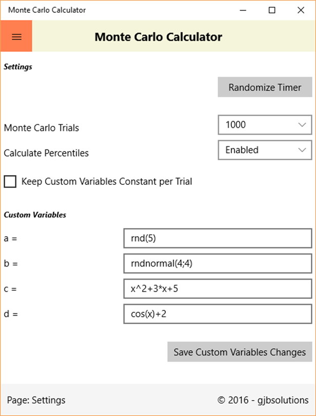
Task: Click the Custom Variables section heading
Action: click(x=35, y=215)
